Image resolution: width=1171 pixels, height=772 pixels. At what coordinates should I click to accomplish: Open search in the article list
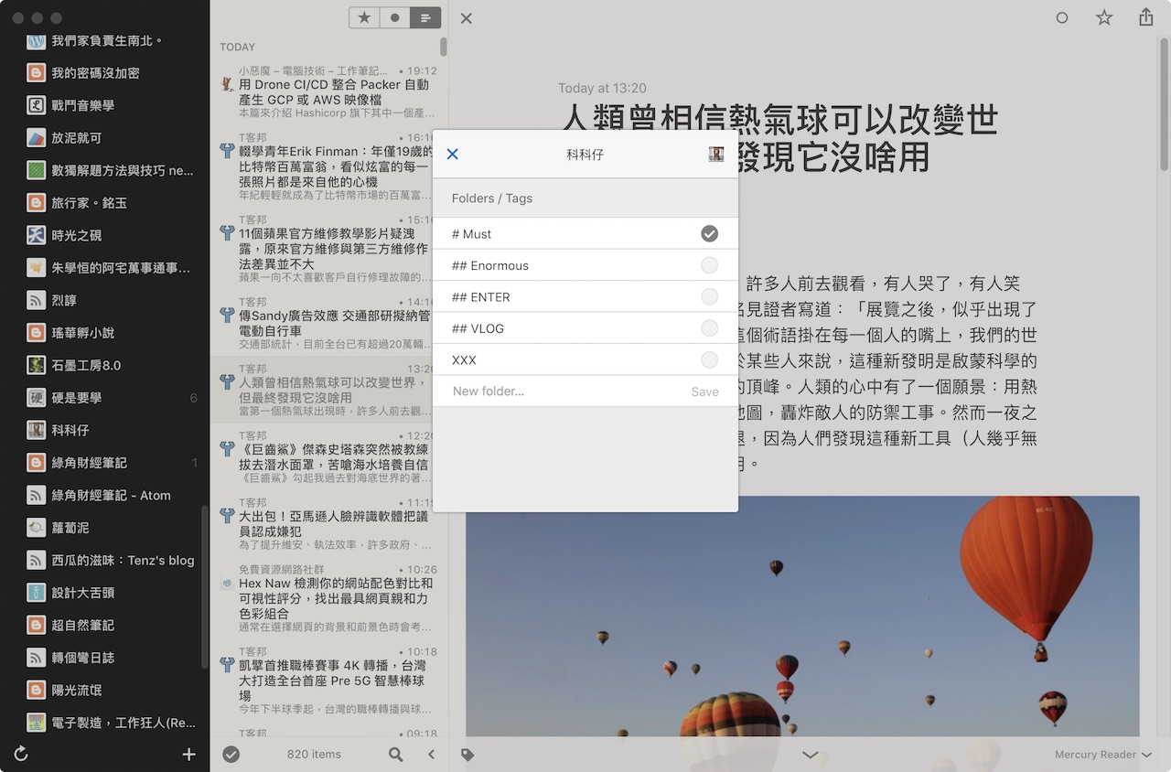pos(395,755)
